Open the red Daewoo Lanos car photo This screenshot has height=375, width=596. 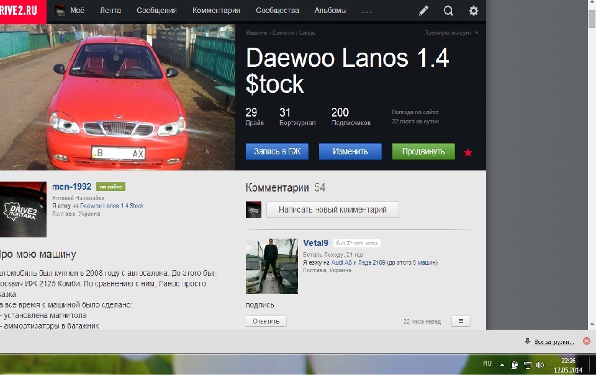click(x=117, y=97)
